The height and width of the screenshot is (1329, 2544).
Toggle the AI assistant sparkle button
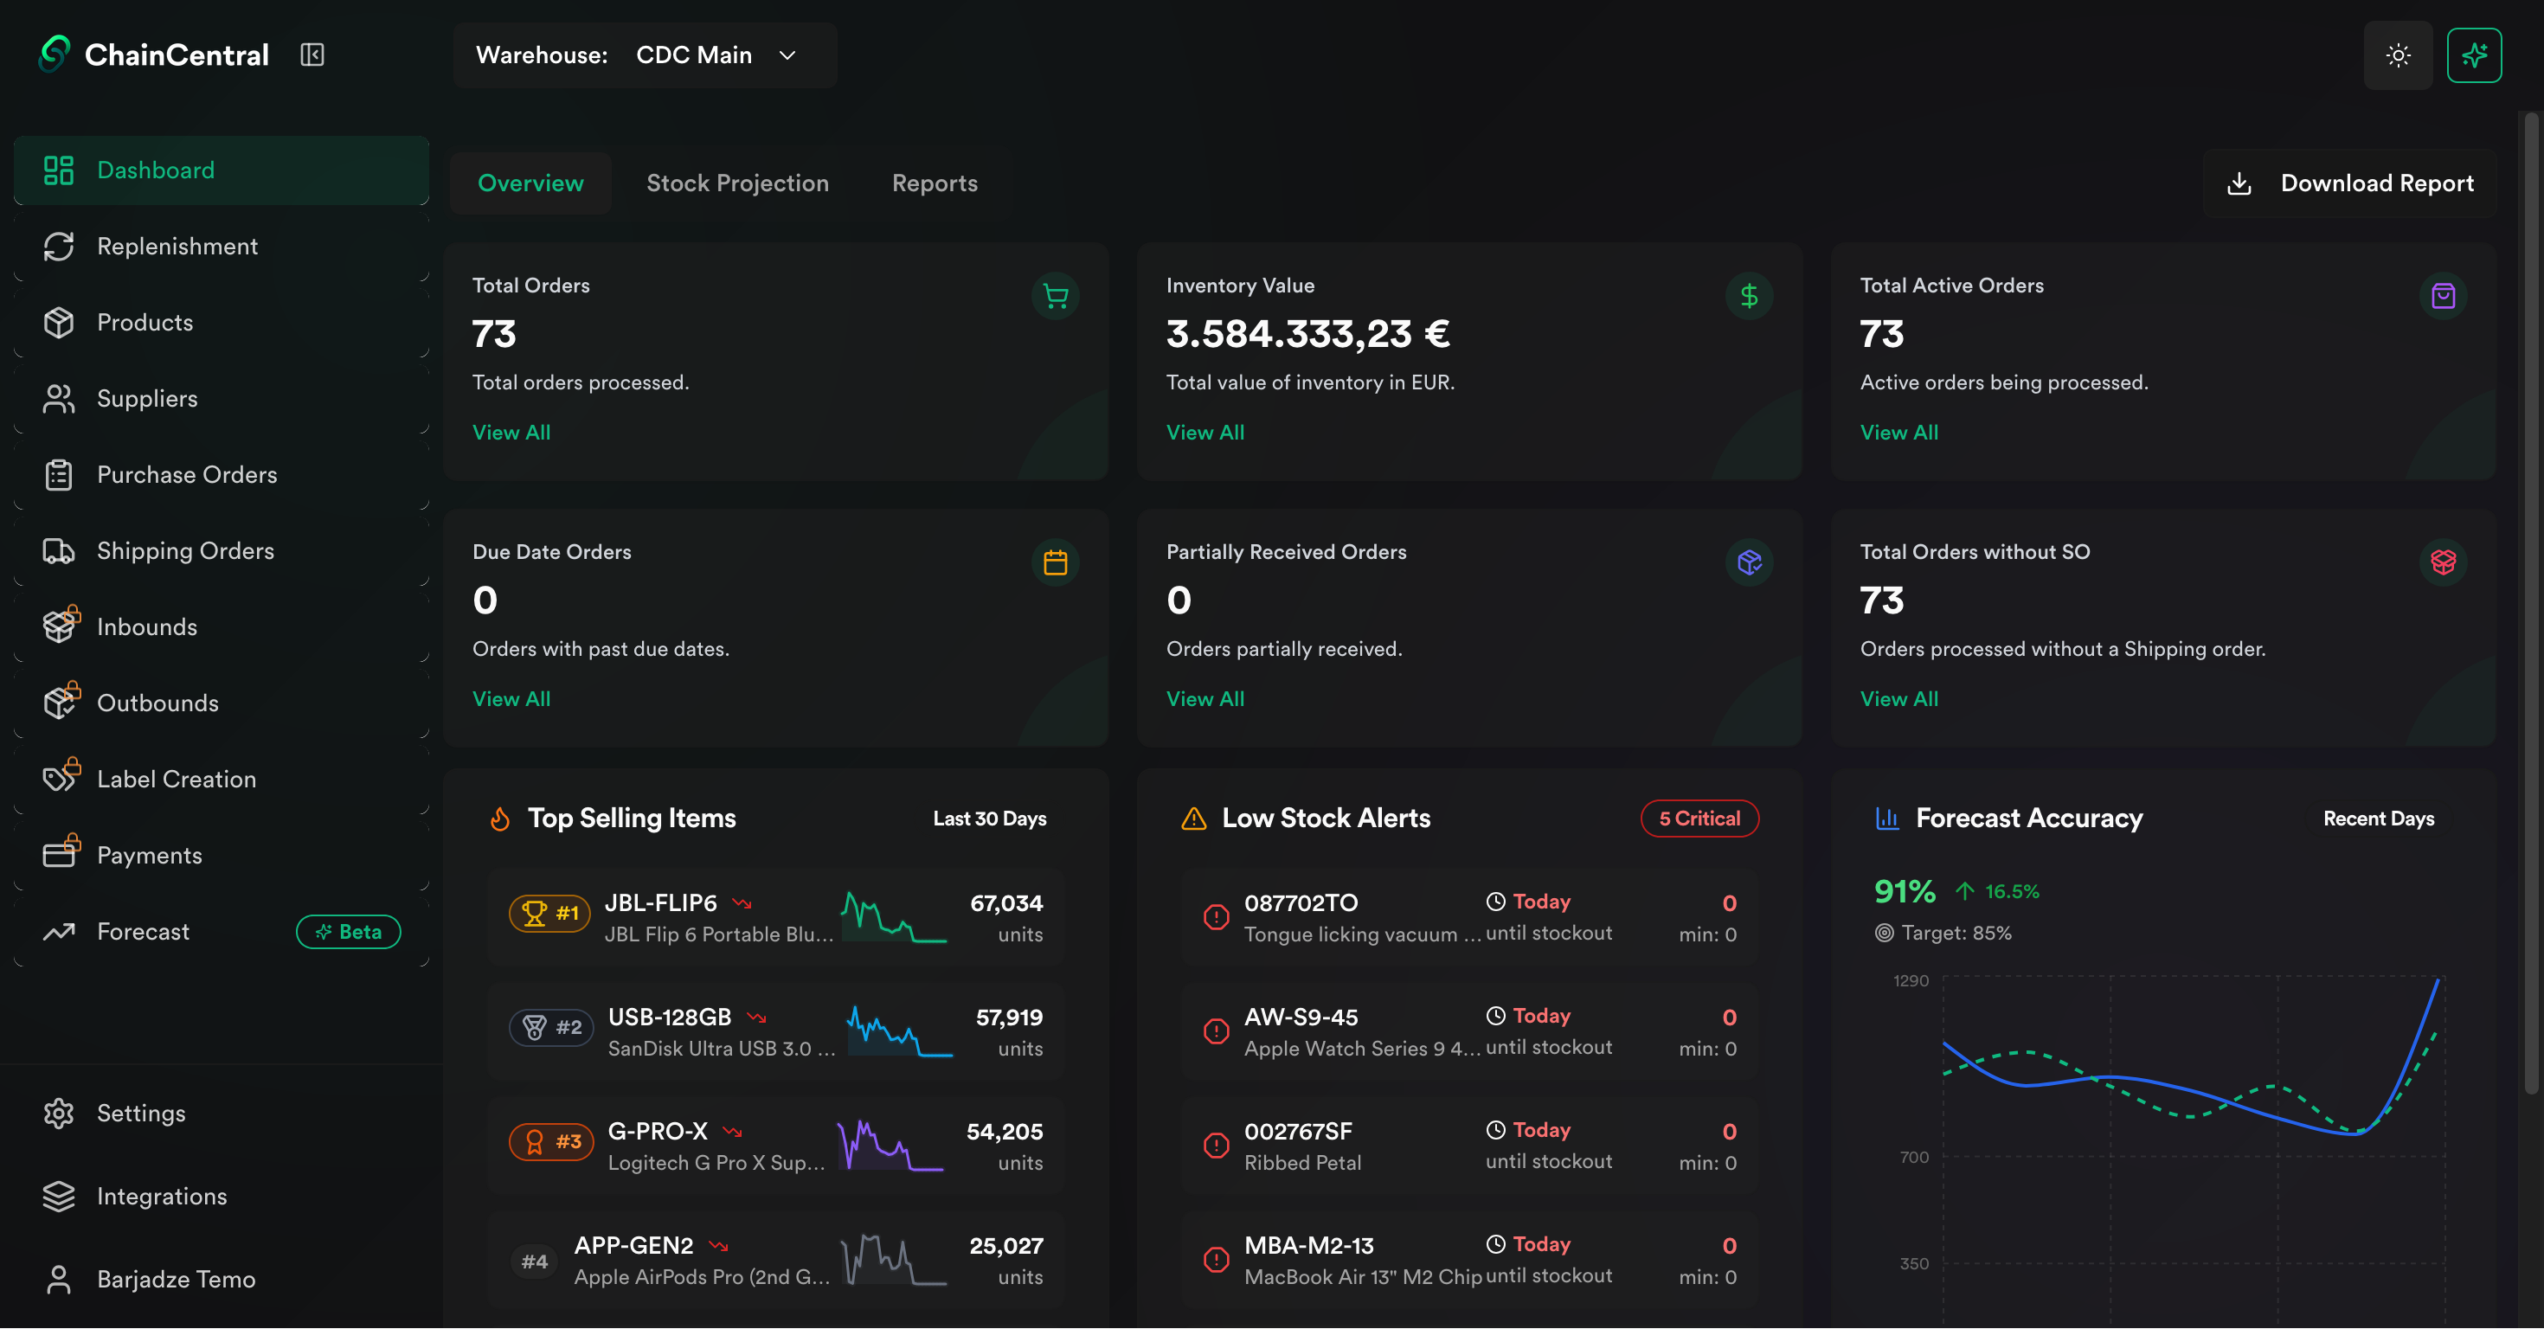[2475, 55]
